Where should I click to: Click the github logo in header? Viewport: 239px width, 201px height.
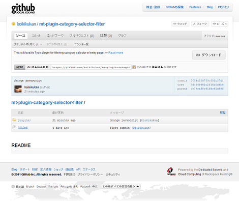tap(23, 9)
